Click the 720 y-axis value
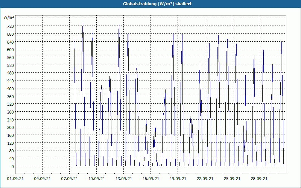This screenshot has width=301, height=188. coord(11,26)
